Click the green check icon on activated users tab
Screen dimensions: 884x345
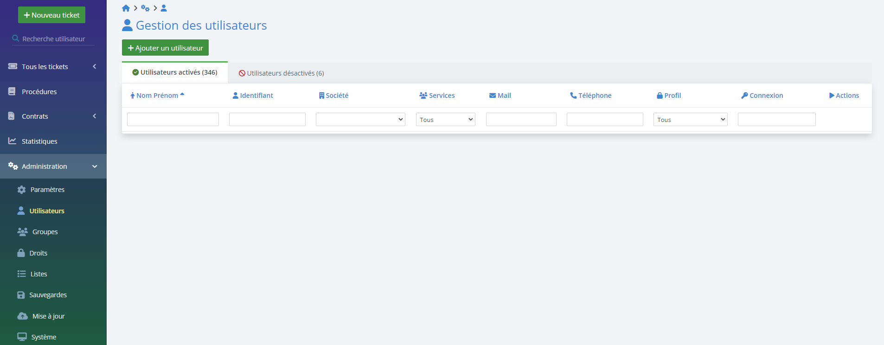pyautogui.click(x=135, y=72)
